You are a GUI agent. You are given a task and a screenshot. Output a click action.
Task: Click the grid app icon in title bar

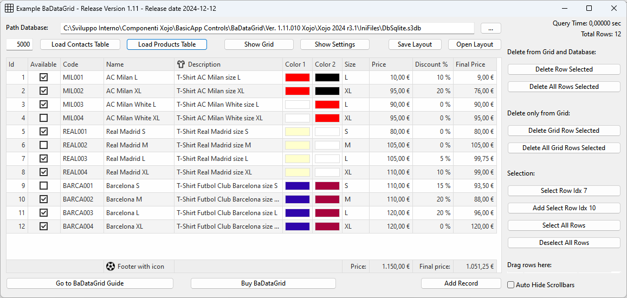pyautogui.click(x=9, y=8)
